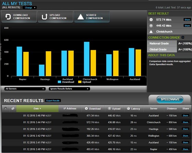Open the Download Comparison tab
Screen dimensions: 192x153
tap(19, 17)
